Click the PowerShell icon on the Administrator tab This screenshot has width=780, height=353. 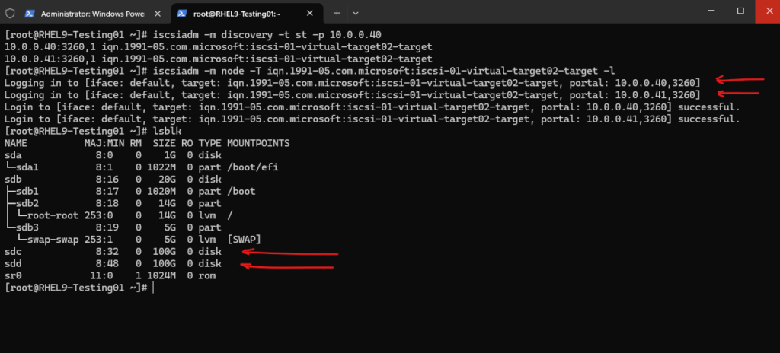(29, 14)
